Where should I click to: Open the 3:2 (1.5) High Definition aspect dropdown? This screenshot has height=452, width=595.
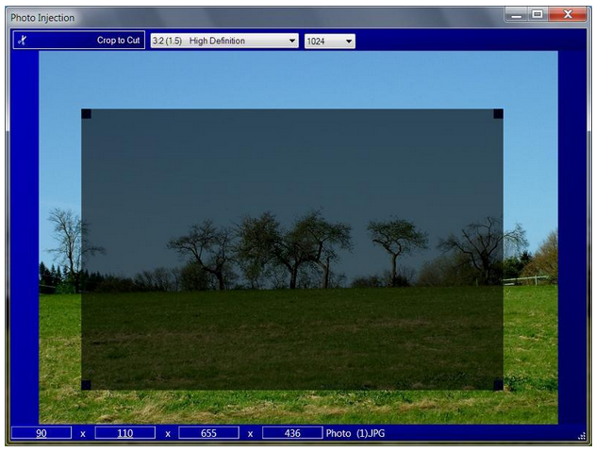(224, 41)
